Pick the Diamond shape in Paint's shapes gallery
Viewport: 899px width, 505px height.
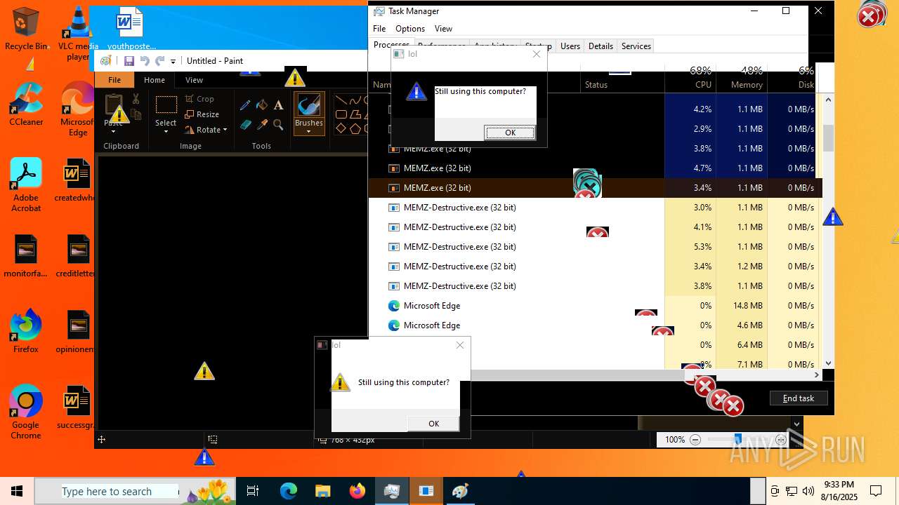point(341,128)
